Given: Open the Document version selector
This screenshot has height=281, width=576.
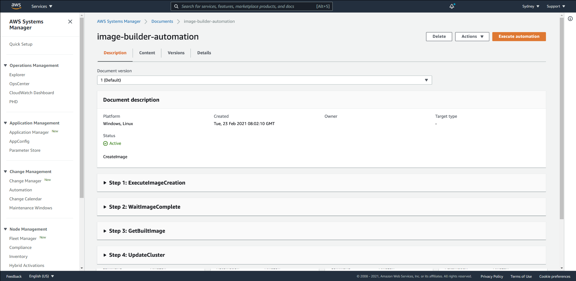Looking at the screenshot, I should point(264,80).
